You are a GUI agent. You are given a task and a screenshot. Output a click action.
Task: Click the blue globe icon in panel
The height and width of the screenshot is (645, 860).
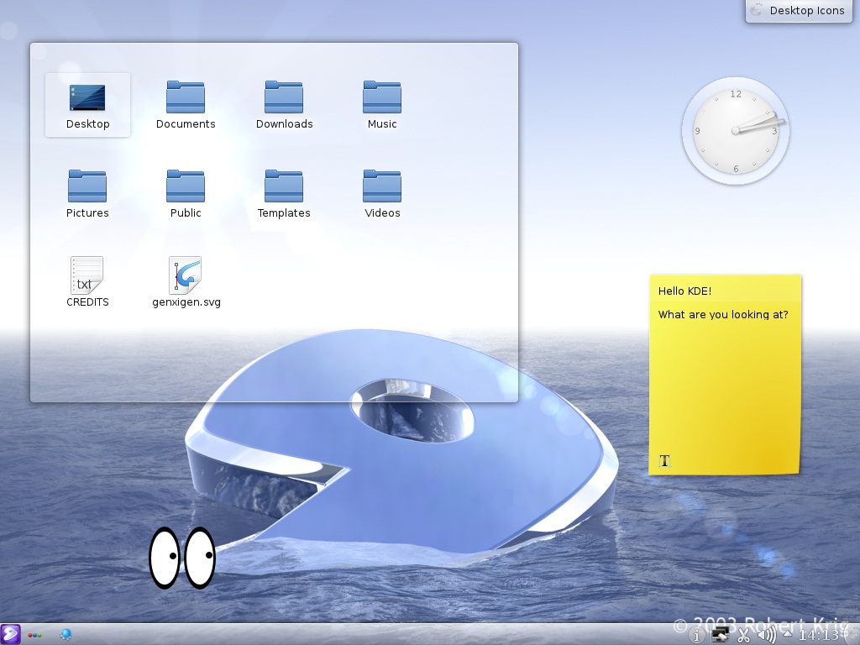[66, 635]
